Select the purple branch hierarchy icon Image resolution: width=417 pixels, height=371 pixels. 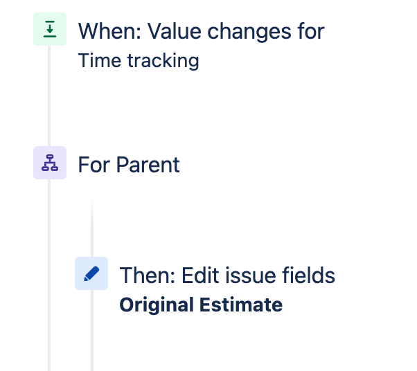click(50, 163)
